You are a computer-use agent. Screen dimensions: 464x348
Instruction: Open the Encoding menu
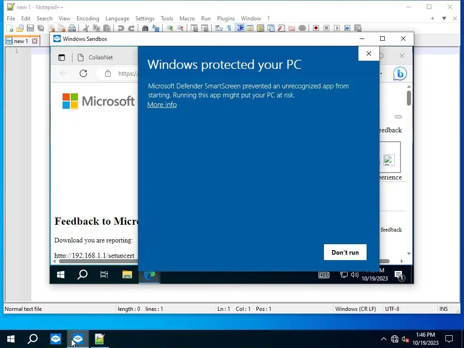87,18
